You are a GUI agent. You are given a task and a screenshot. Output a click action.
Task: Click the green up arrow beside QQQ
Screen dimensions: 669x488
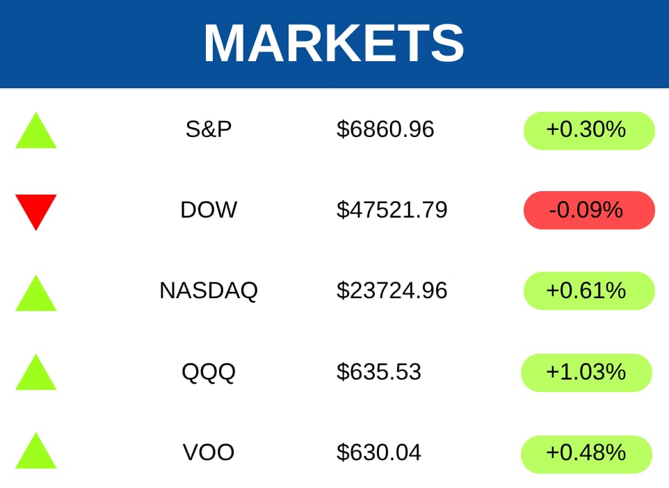(x=35, y=375)
